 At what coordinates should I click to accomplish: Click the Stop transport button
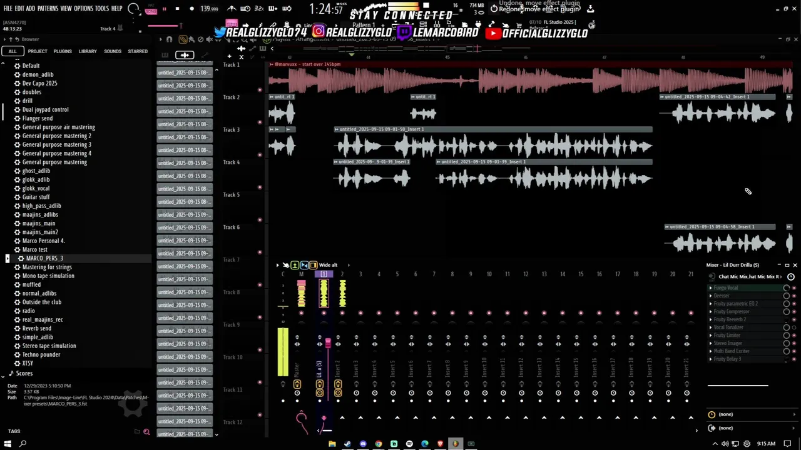[177, 9]
